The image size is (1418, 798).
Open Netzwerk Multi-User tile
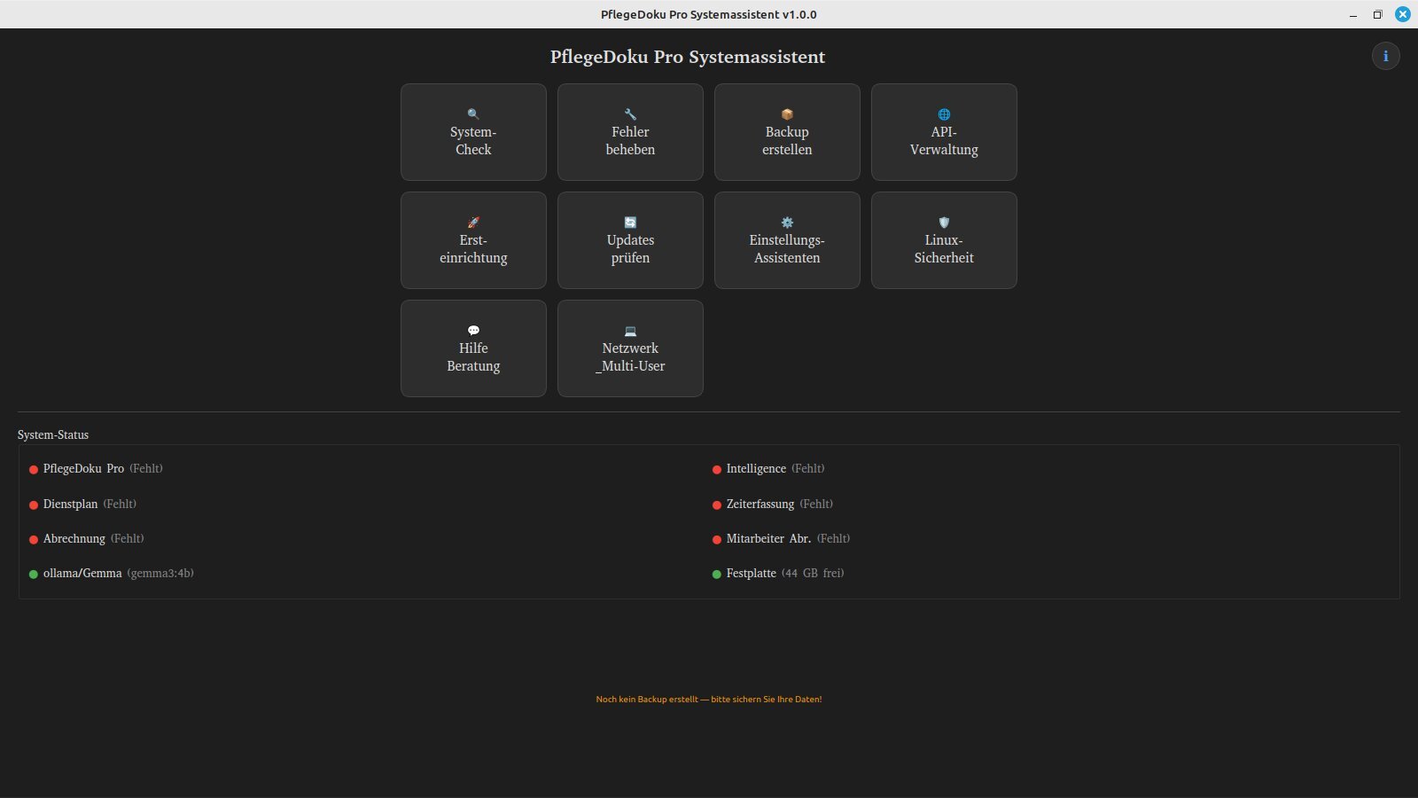[630, 348]
